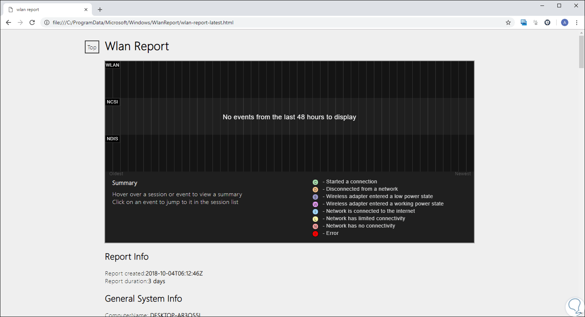Click the report created timestamp 2018-10-04T06:12:46Z
The image size is (585, 317).
click(x=174, y=274)
